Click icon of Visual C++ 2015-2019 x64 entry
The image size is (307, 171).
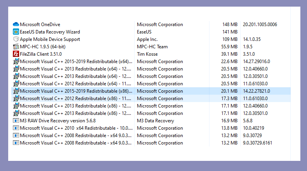(16, 62)
